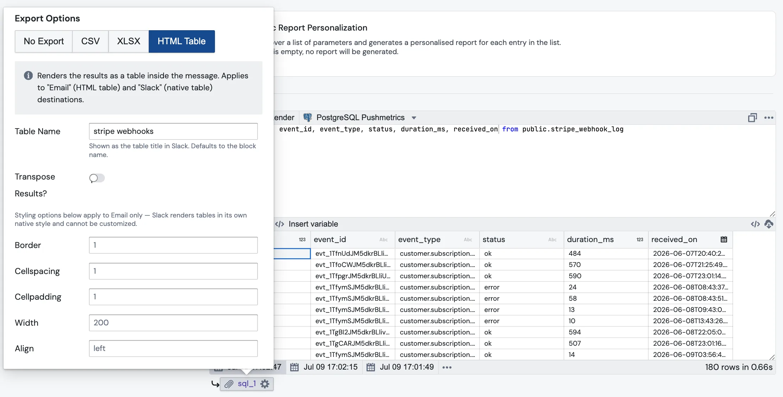783x397 pixels.
Task: Click the cell evt_1TfpgrJM5dkrBLliU...
Action: click(353, 276)
